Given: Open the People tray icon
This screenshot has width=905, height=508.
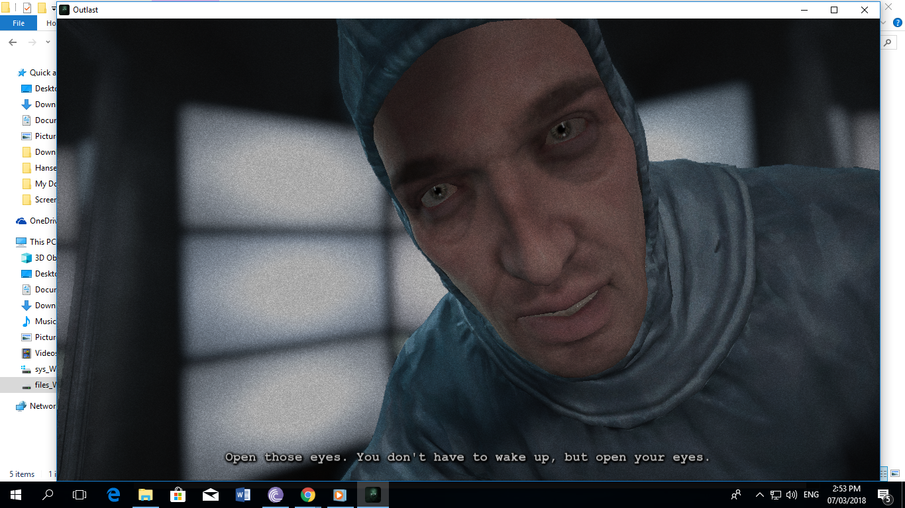Looking at the screenshot, I should pyautogui.click(x=736, y=494).
